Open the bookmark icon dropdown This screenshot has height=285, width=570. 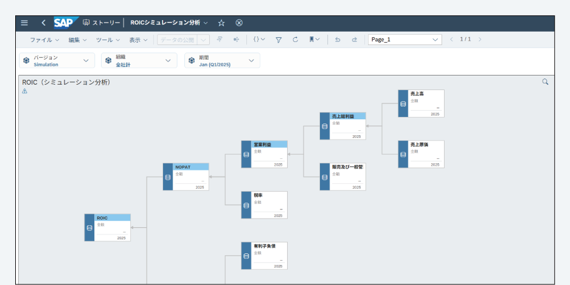point(314,40)
